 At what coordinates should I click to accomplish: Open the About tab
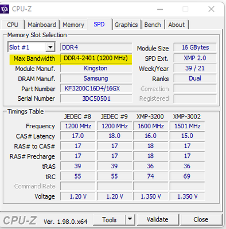click(177, 25)
